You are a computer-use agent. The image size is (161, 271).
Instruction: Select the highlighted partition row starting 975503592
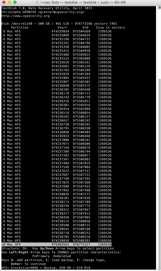click(57, 244)
